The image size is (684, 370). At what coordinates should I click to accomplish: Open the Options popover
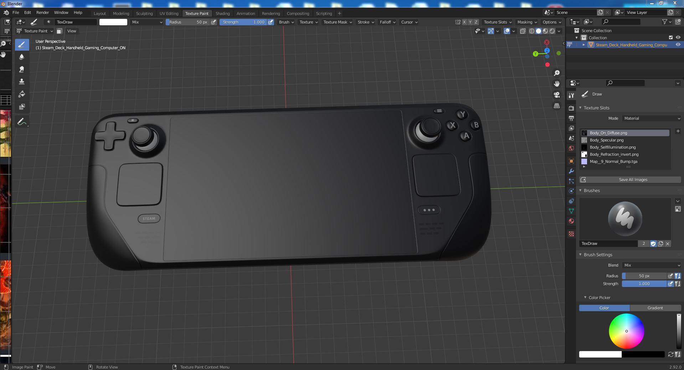coord(552,22)
